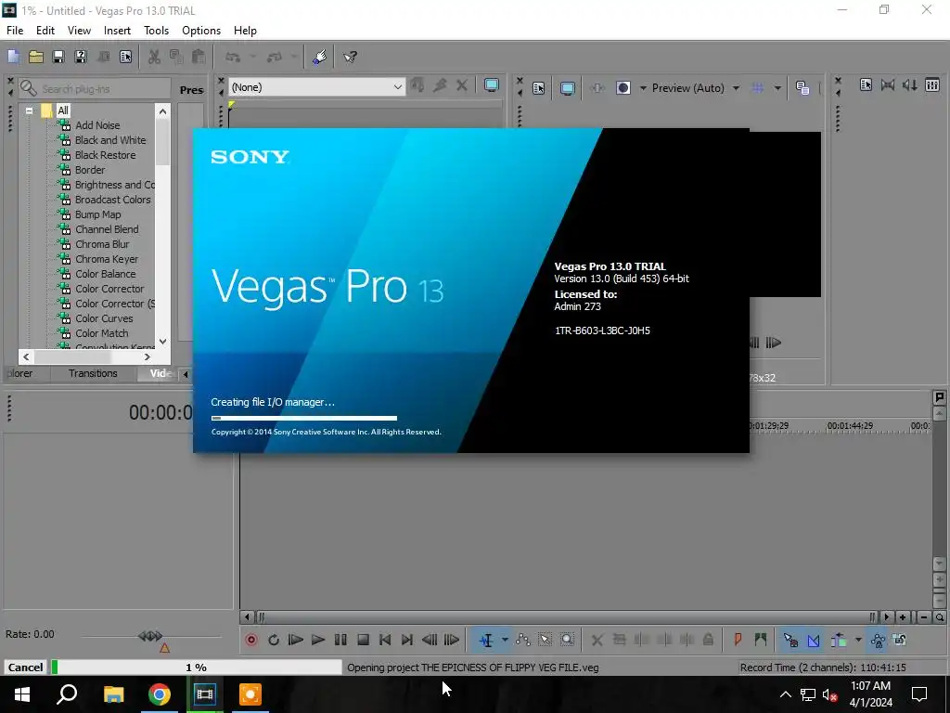Show hidden system tray icons

785,694
